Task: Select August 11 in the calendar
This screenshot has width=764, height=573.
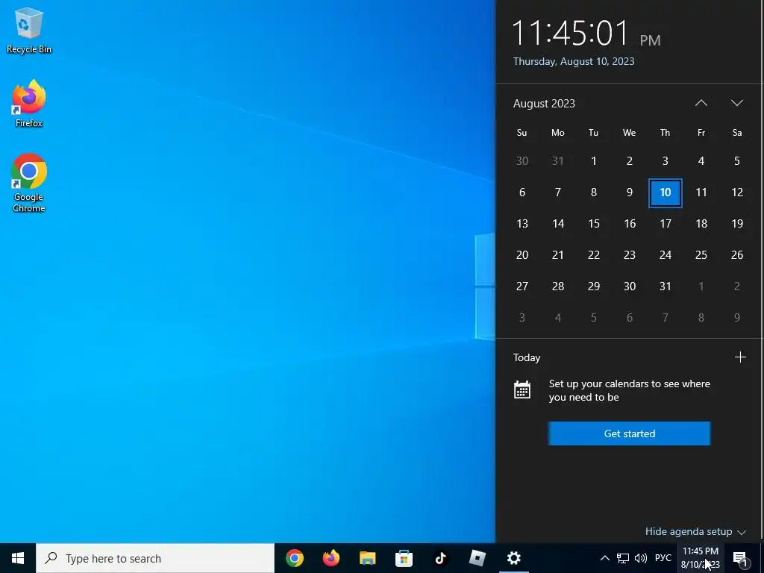Action: coord(701,192)
